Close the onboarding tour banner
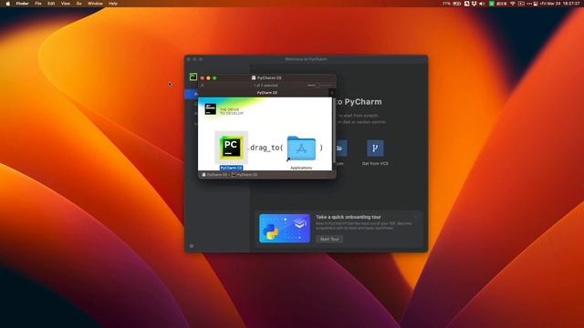Screen dimensions: 584x328 click(416, 216)
